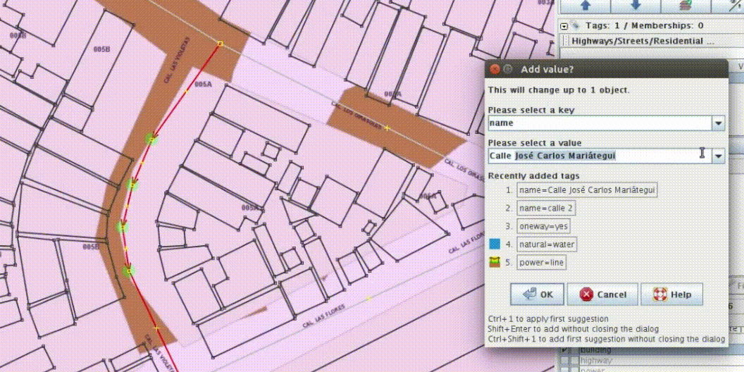The width and height of the screenshot is (744, 372).
Task: Click the green direction arrow on the selected way
Action: coord(150,139)
